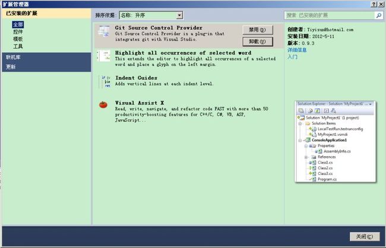The image size is (386, 248).
Task: Click the 卸载 button for Git provider
Action: (258, 42)
